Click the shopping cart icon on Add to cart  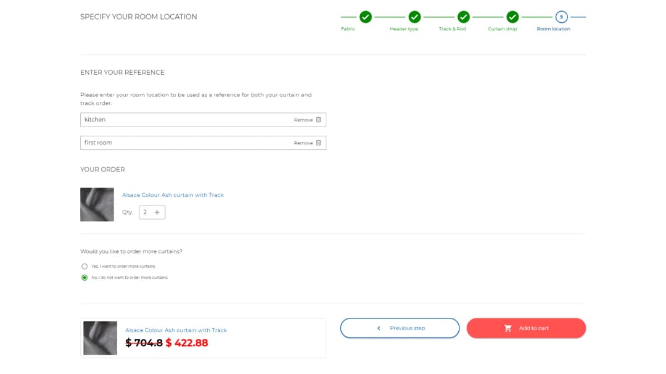pyautogui.click(x=507, y=328)
